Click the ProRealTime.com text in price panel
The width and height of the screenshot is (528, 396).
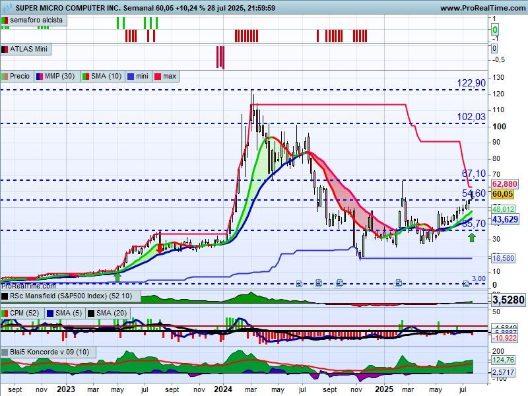(28, 286)
